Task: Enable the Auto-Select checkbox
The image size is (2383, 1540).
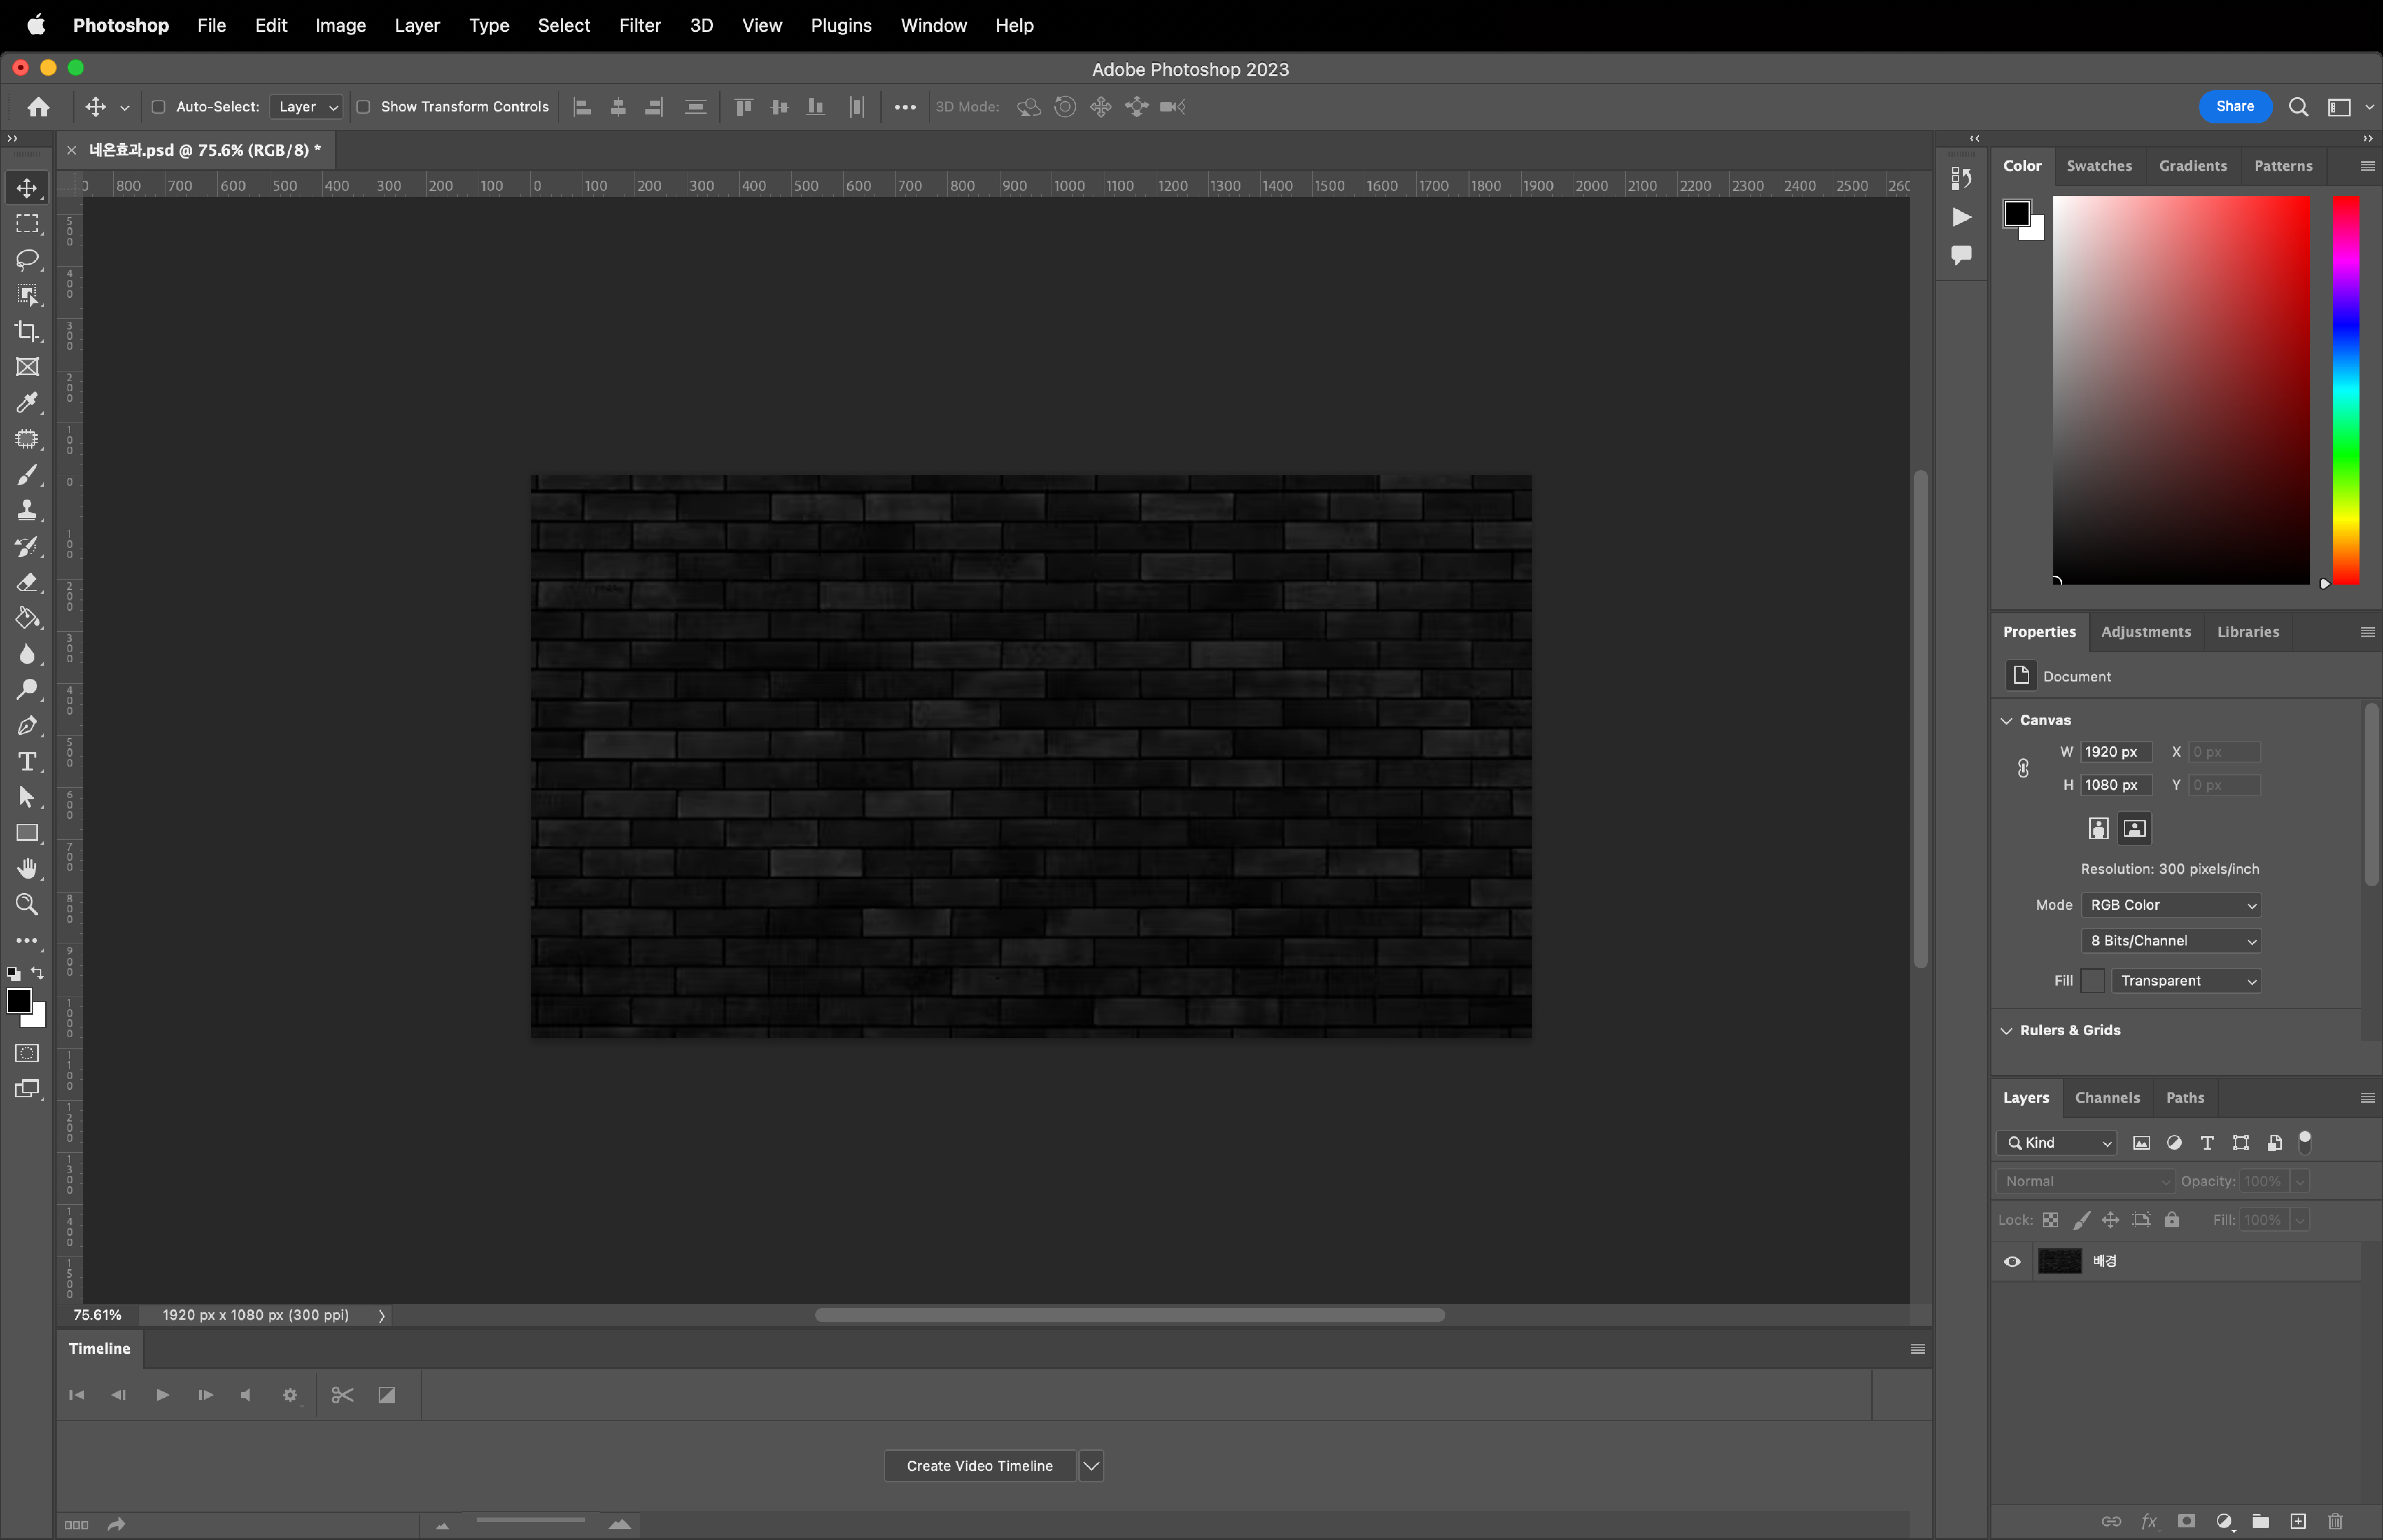Action: [x=158, y=107]
